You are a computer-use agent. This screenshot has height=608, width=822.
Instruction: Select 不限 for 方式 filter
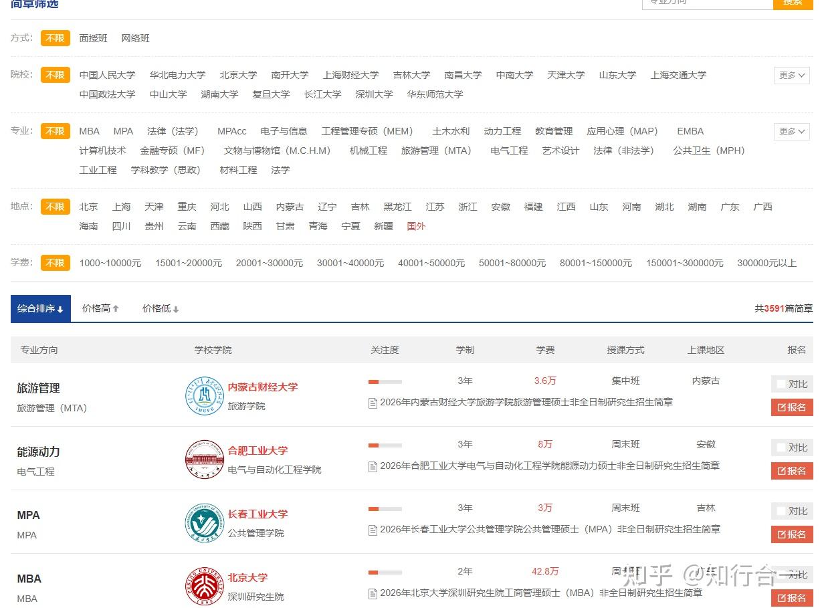(56, 38)
